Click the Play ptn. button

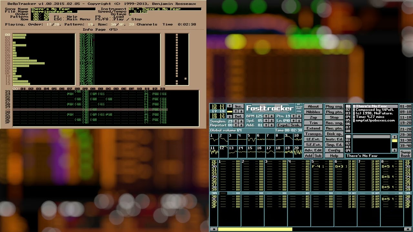click(334, 112)
